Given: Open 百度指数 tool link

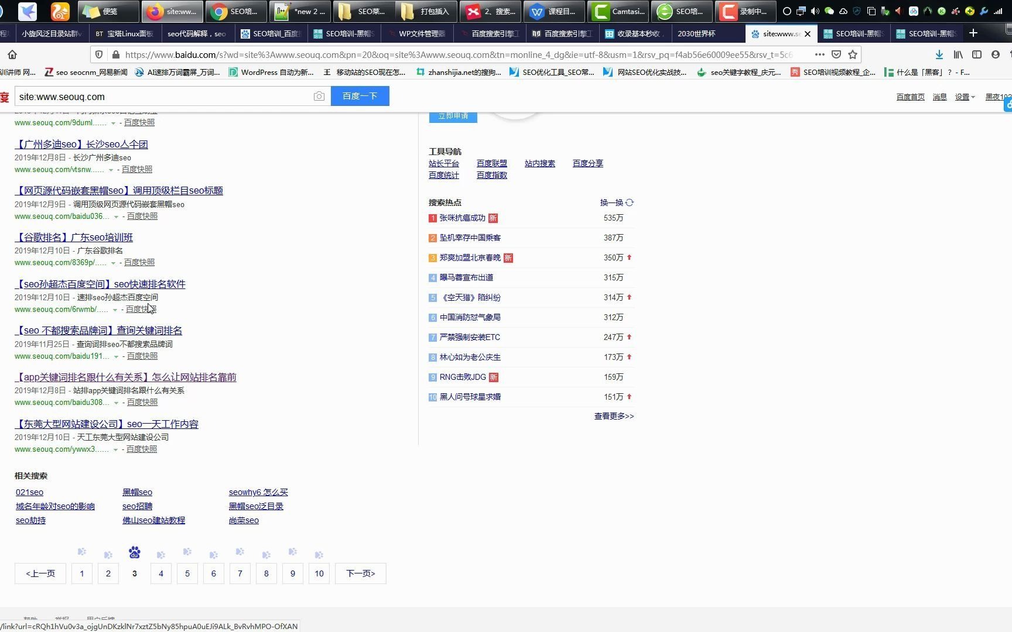Looking at the screenshot, I should [x=492, y=176].
